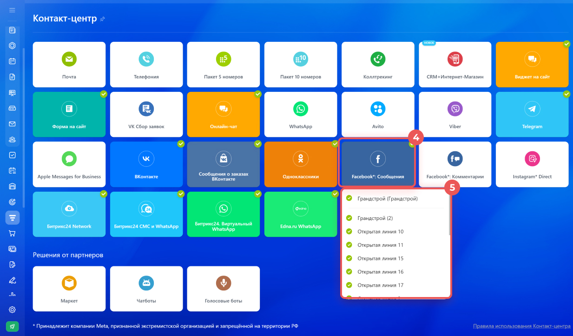Image resolution: width=573 pixels, height=336 pixels.
Task: Click the dropdown list scrollbar
Action: point(449,214)
